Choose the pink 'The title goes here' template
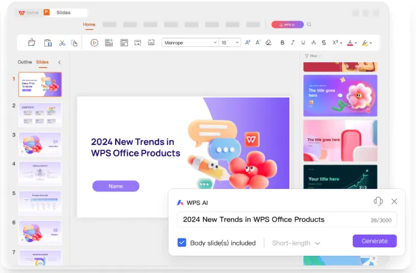416x273 pixels. (340, 141)
